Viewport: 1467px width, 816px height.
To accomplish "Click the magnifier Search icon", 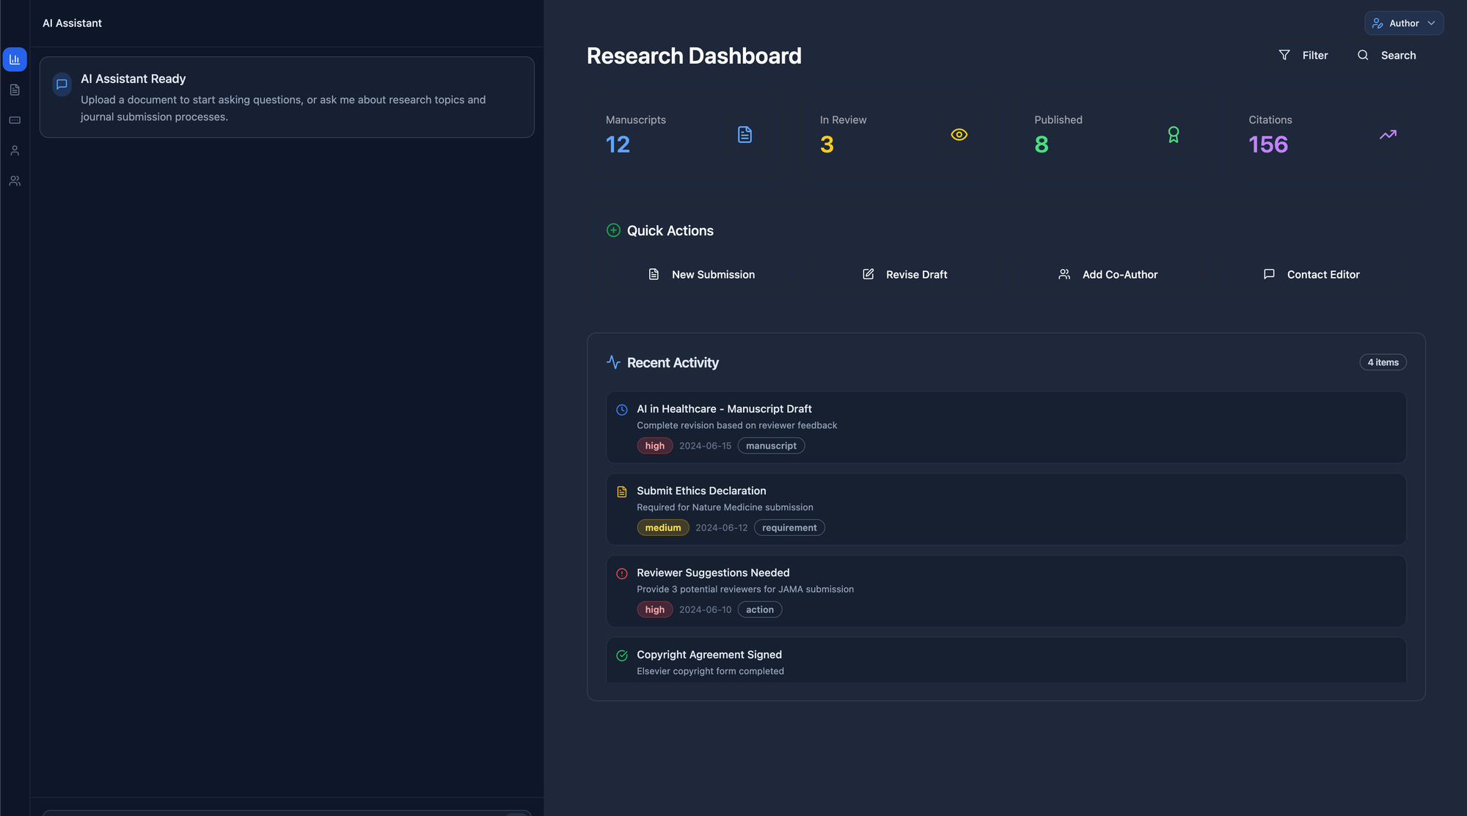I will (1363, 55).
